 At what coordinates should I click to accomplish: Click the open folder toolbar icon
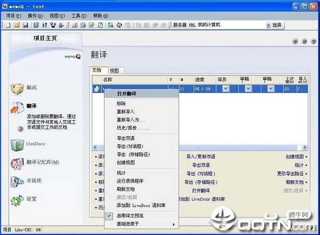click(17, 25)
